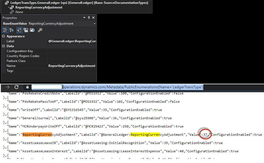Select the LedgerTransType.GeneralLedger tree node
Screen dimensions: 264x163
79,3
